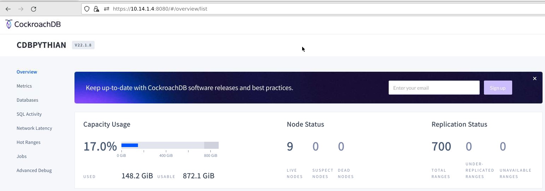Go to Databases in the sidebar
This screenshot has width=545, height=191.
27,100
